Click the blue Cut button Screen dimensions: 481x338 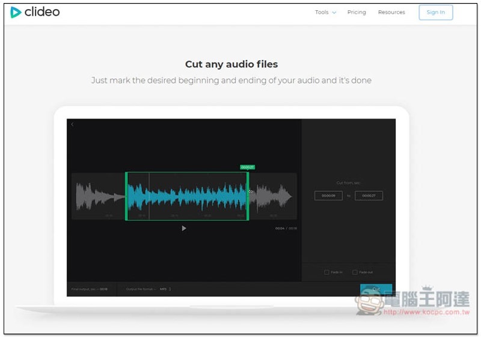376,289
